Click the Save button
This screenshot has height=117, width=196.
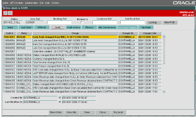click(x=87, y=112)
